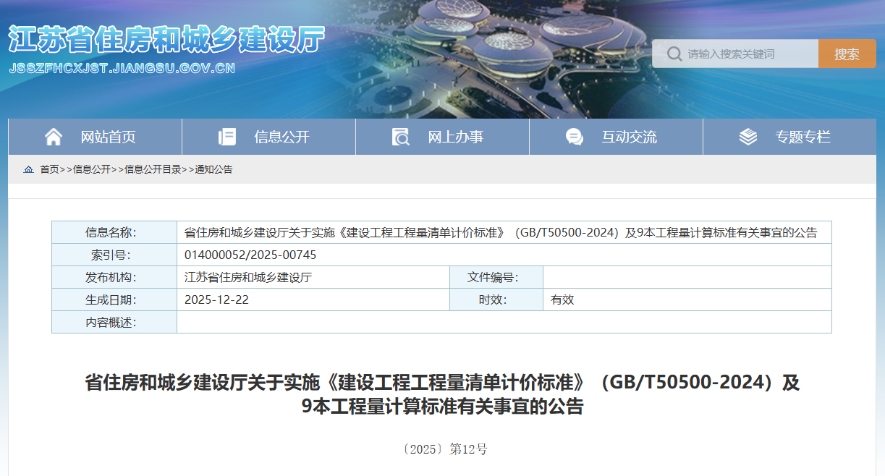Click the chat bubble icon beside 互动交流
Screen dimensions: 885x476
tap(575, 135)
